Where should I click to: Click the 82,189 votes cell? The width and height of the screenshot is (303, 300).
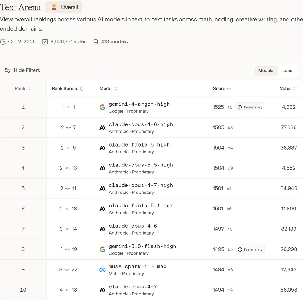(x=289, y=229)
